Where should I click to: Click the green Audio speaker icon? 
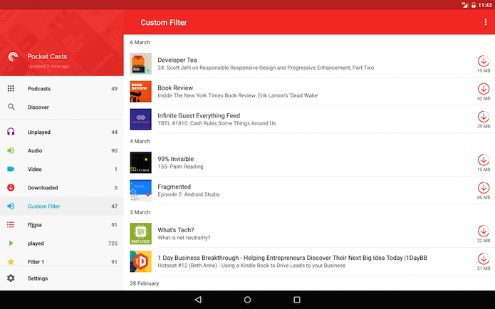11,150
